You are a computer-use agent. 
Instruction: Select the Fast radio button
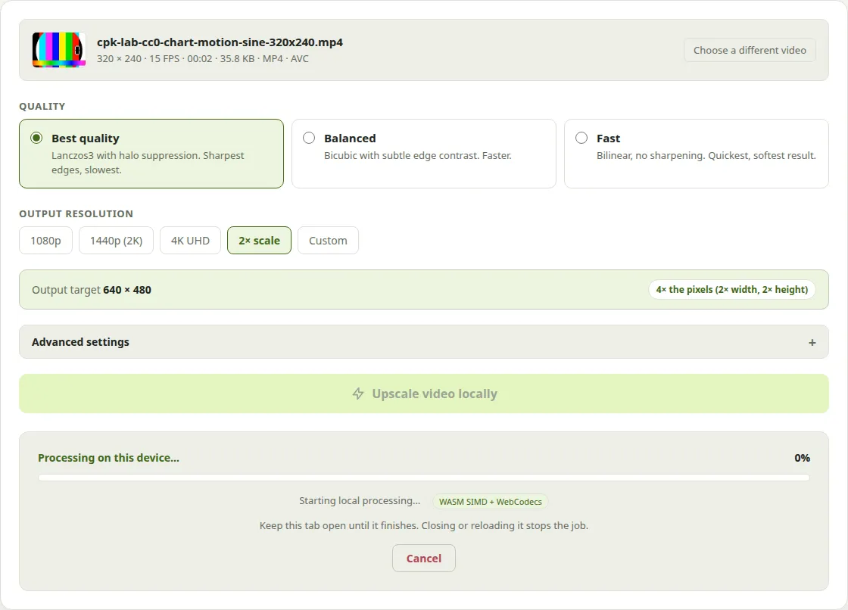581,138
